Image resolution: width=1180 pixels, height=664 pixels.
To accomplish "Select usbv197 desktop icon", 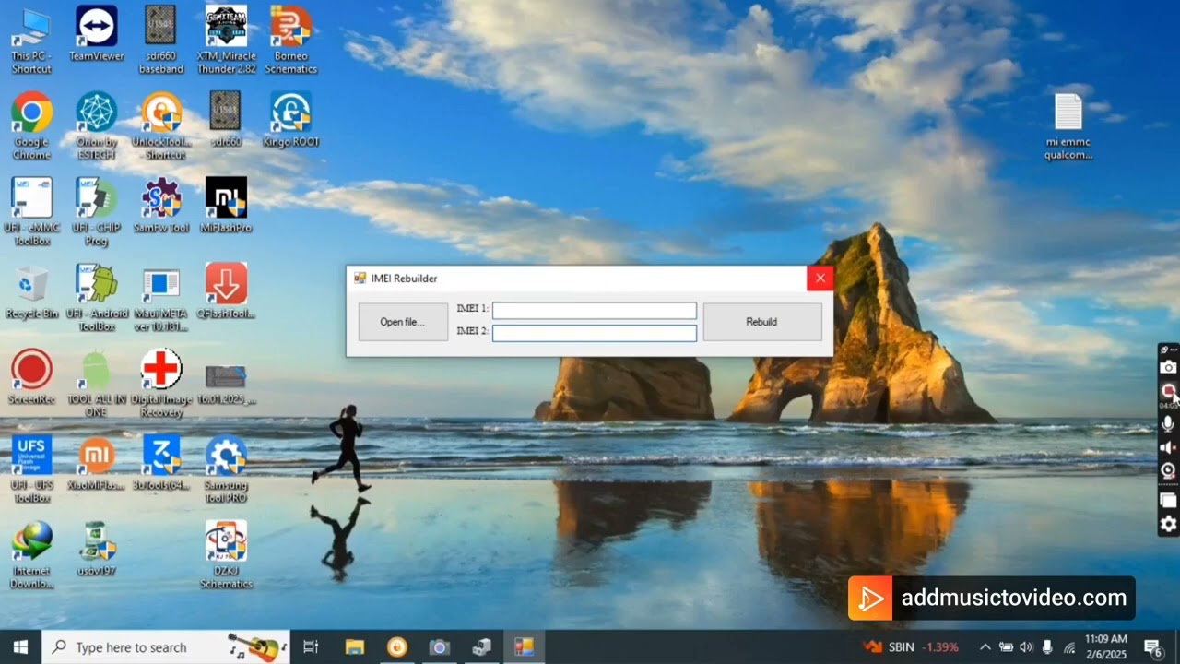I will 97,549.
